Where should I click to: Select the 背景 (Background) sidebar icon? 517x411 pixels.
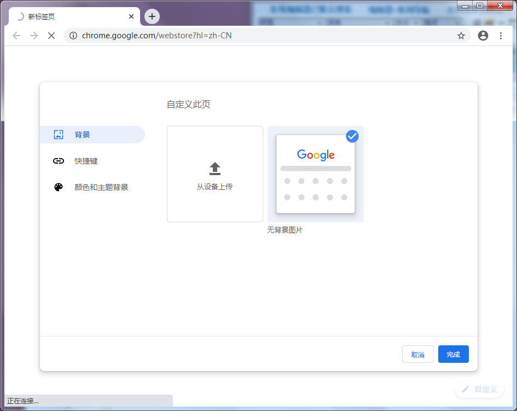(59, 134)
